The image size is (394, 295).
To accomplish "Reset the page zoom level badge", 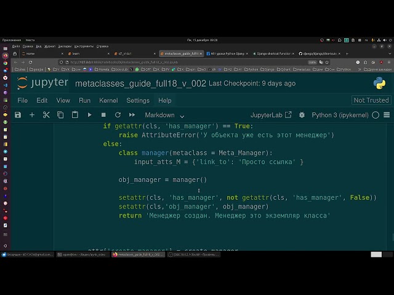I will 312,62.
